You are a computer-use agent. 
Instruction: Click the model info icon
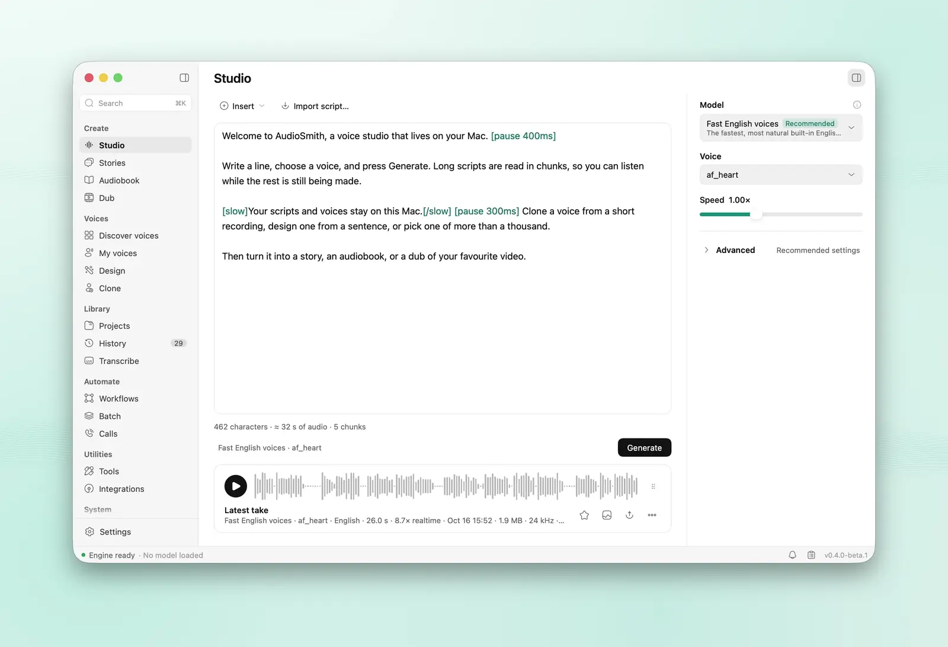point(857,105)
